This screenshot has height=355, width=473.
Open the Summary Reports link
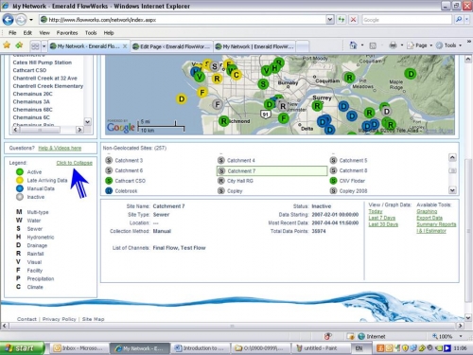tap(436, 224)
